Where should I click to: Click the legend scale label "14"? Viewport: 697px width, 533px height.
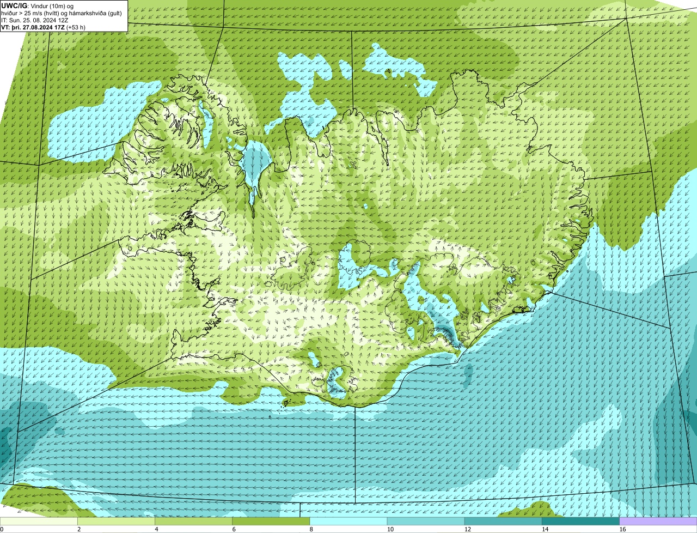(x=545, y=529)
